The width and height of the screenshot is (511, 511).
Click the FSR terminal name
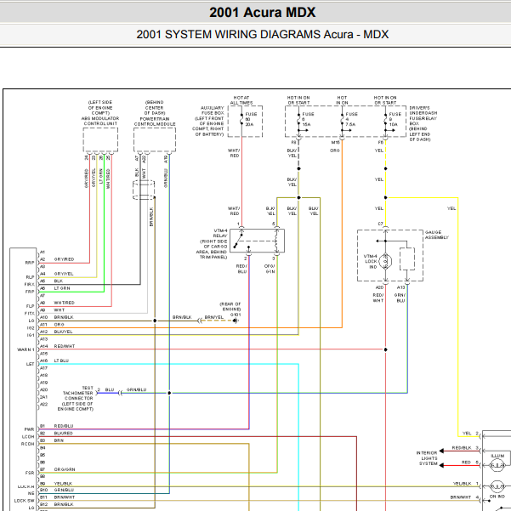tap(30, 473)
